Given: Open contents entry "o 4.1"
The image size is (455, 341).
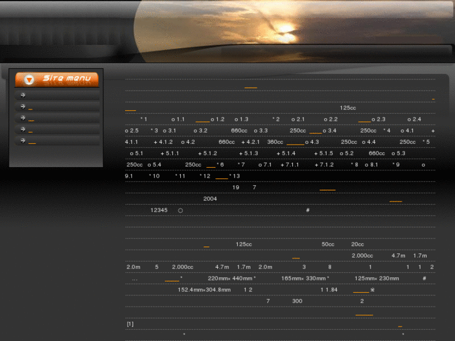Looking at the screenshot, I should coord(407,131).
